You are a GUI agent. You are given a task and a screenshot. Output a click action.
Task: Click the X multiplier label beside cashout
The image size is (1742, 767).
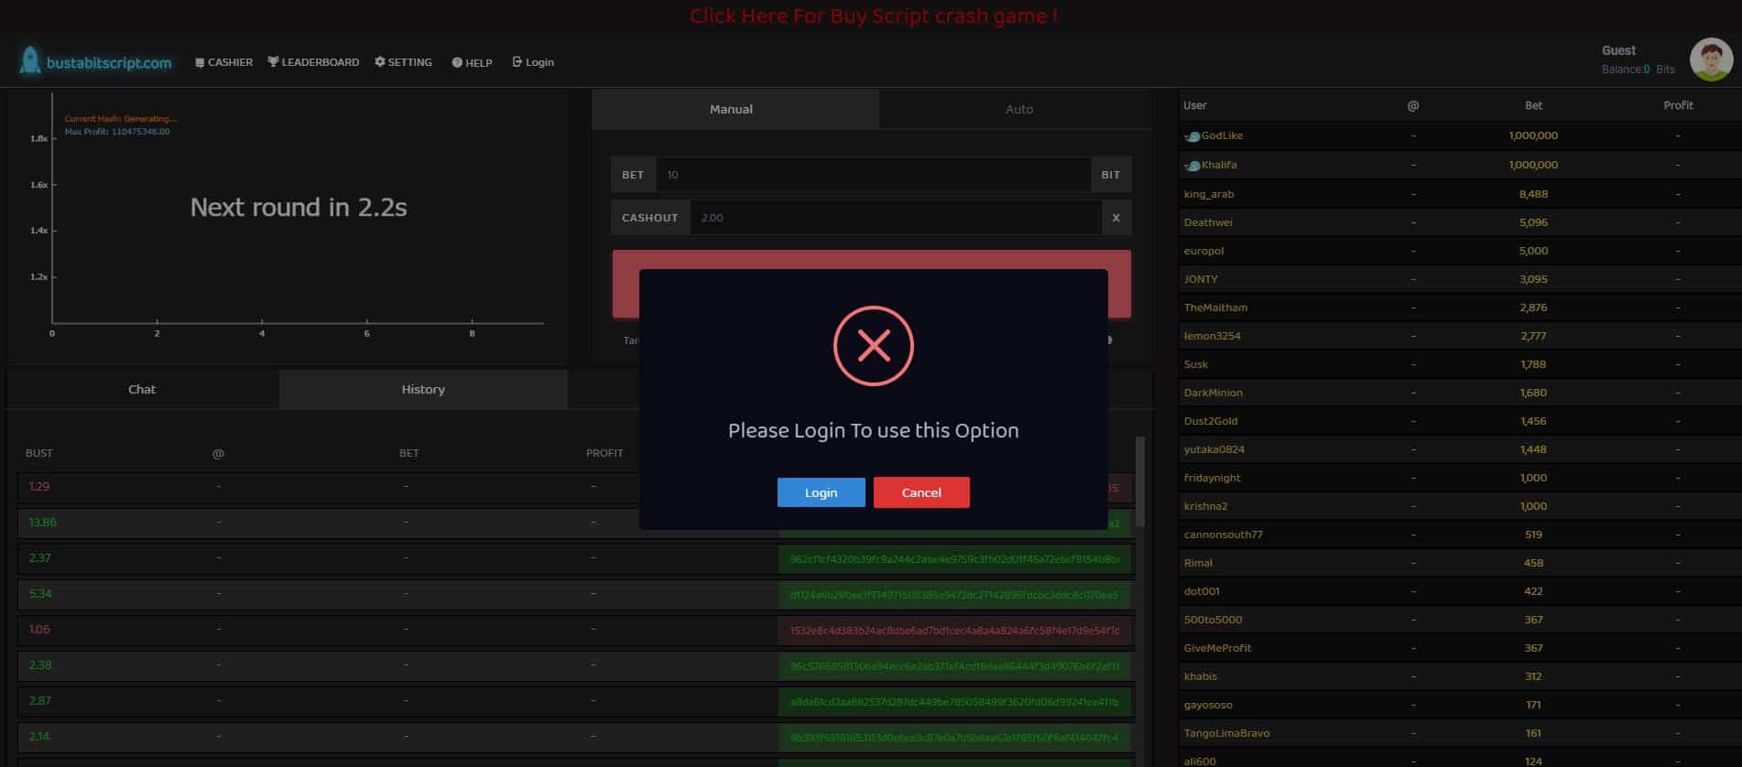[1116, 218]
